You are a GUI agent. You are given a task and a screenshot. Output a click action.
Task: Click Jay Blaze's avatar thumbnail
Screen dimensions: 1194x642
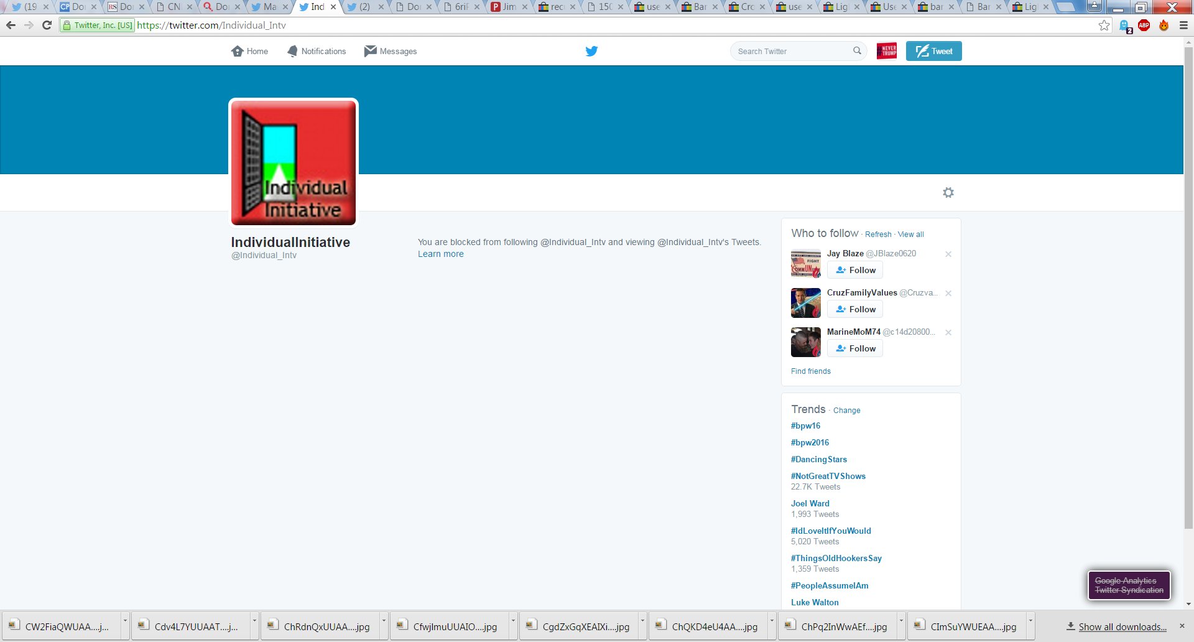(806, 264)
